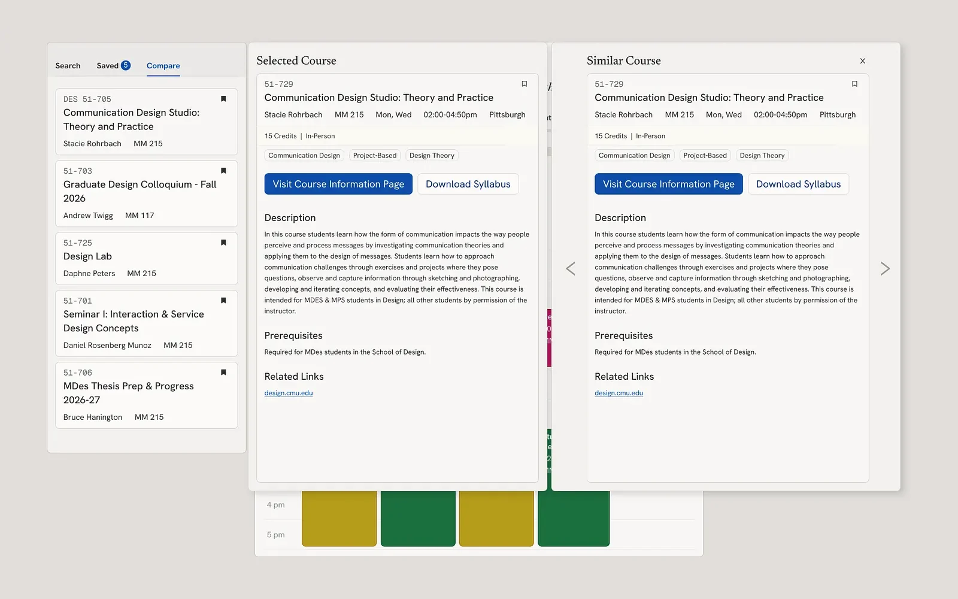Image resolution: width=958 pixels, height=599 pixels.
Task: Open Communication Design Studio card in saved list
Action: coord(147,122)
